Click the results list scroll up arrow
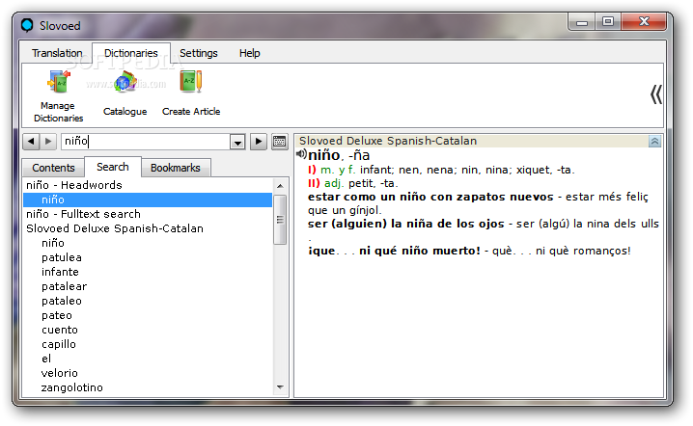 [x=280, y=186]
